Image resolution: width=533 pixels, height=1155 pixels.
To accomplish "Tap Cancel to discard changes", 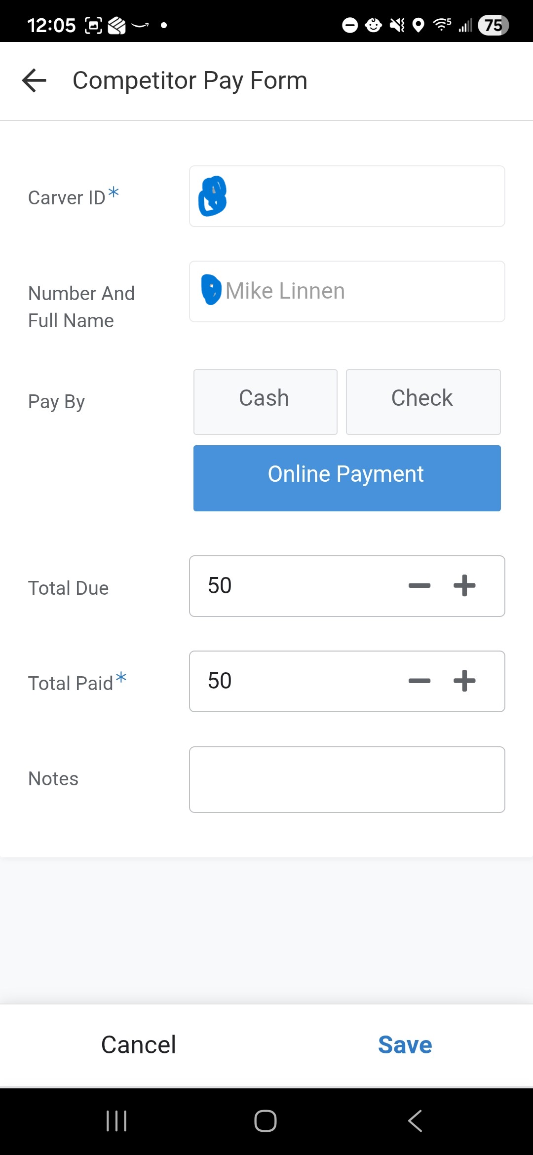I will tap(138, 1044).
